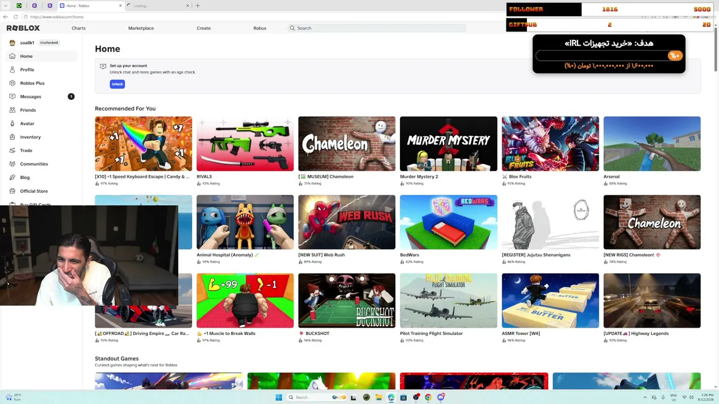Click the soallk1 avatar icon
Image resolution: width=719 pixels, height=404 pixels.
(x=12, y=43)
